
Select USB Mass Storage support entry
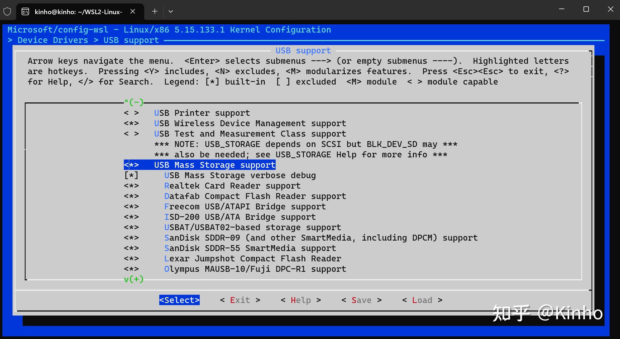click(214, 165)
